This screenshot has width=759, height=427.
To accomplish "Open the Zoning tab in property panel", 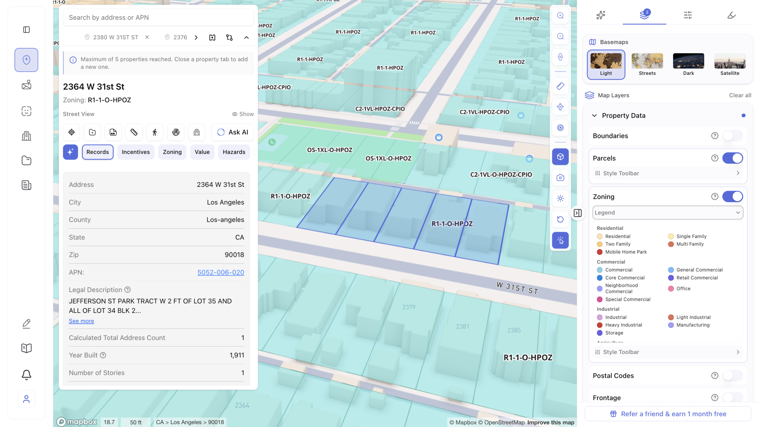I will (x=172, y=152).
